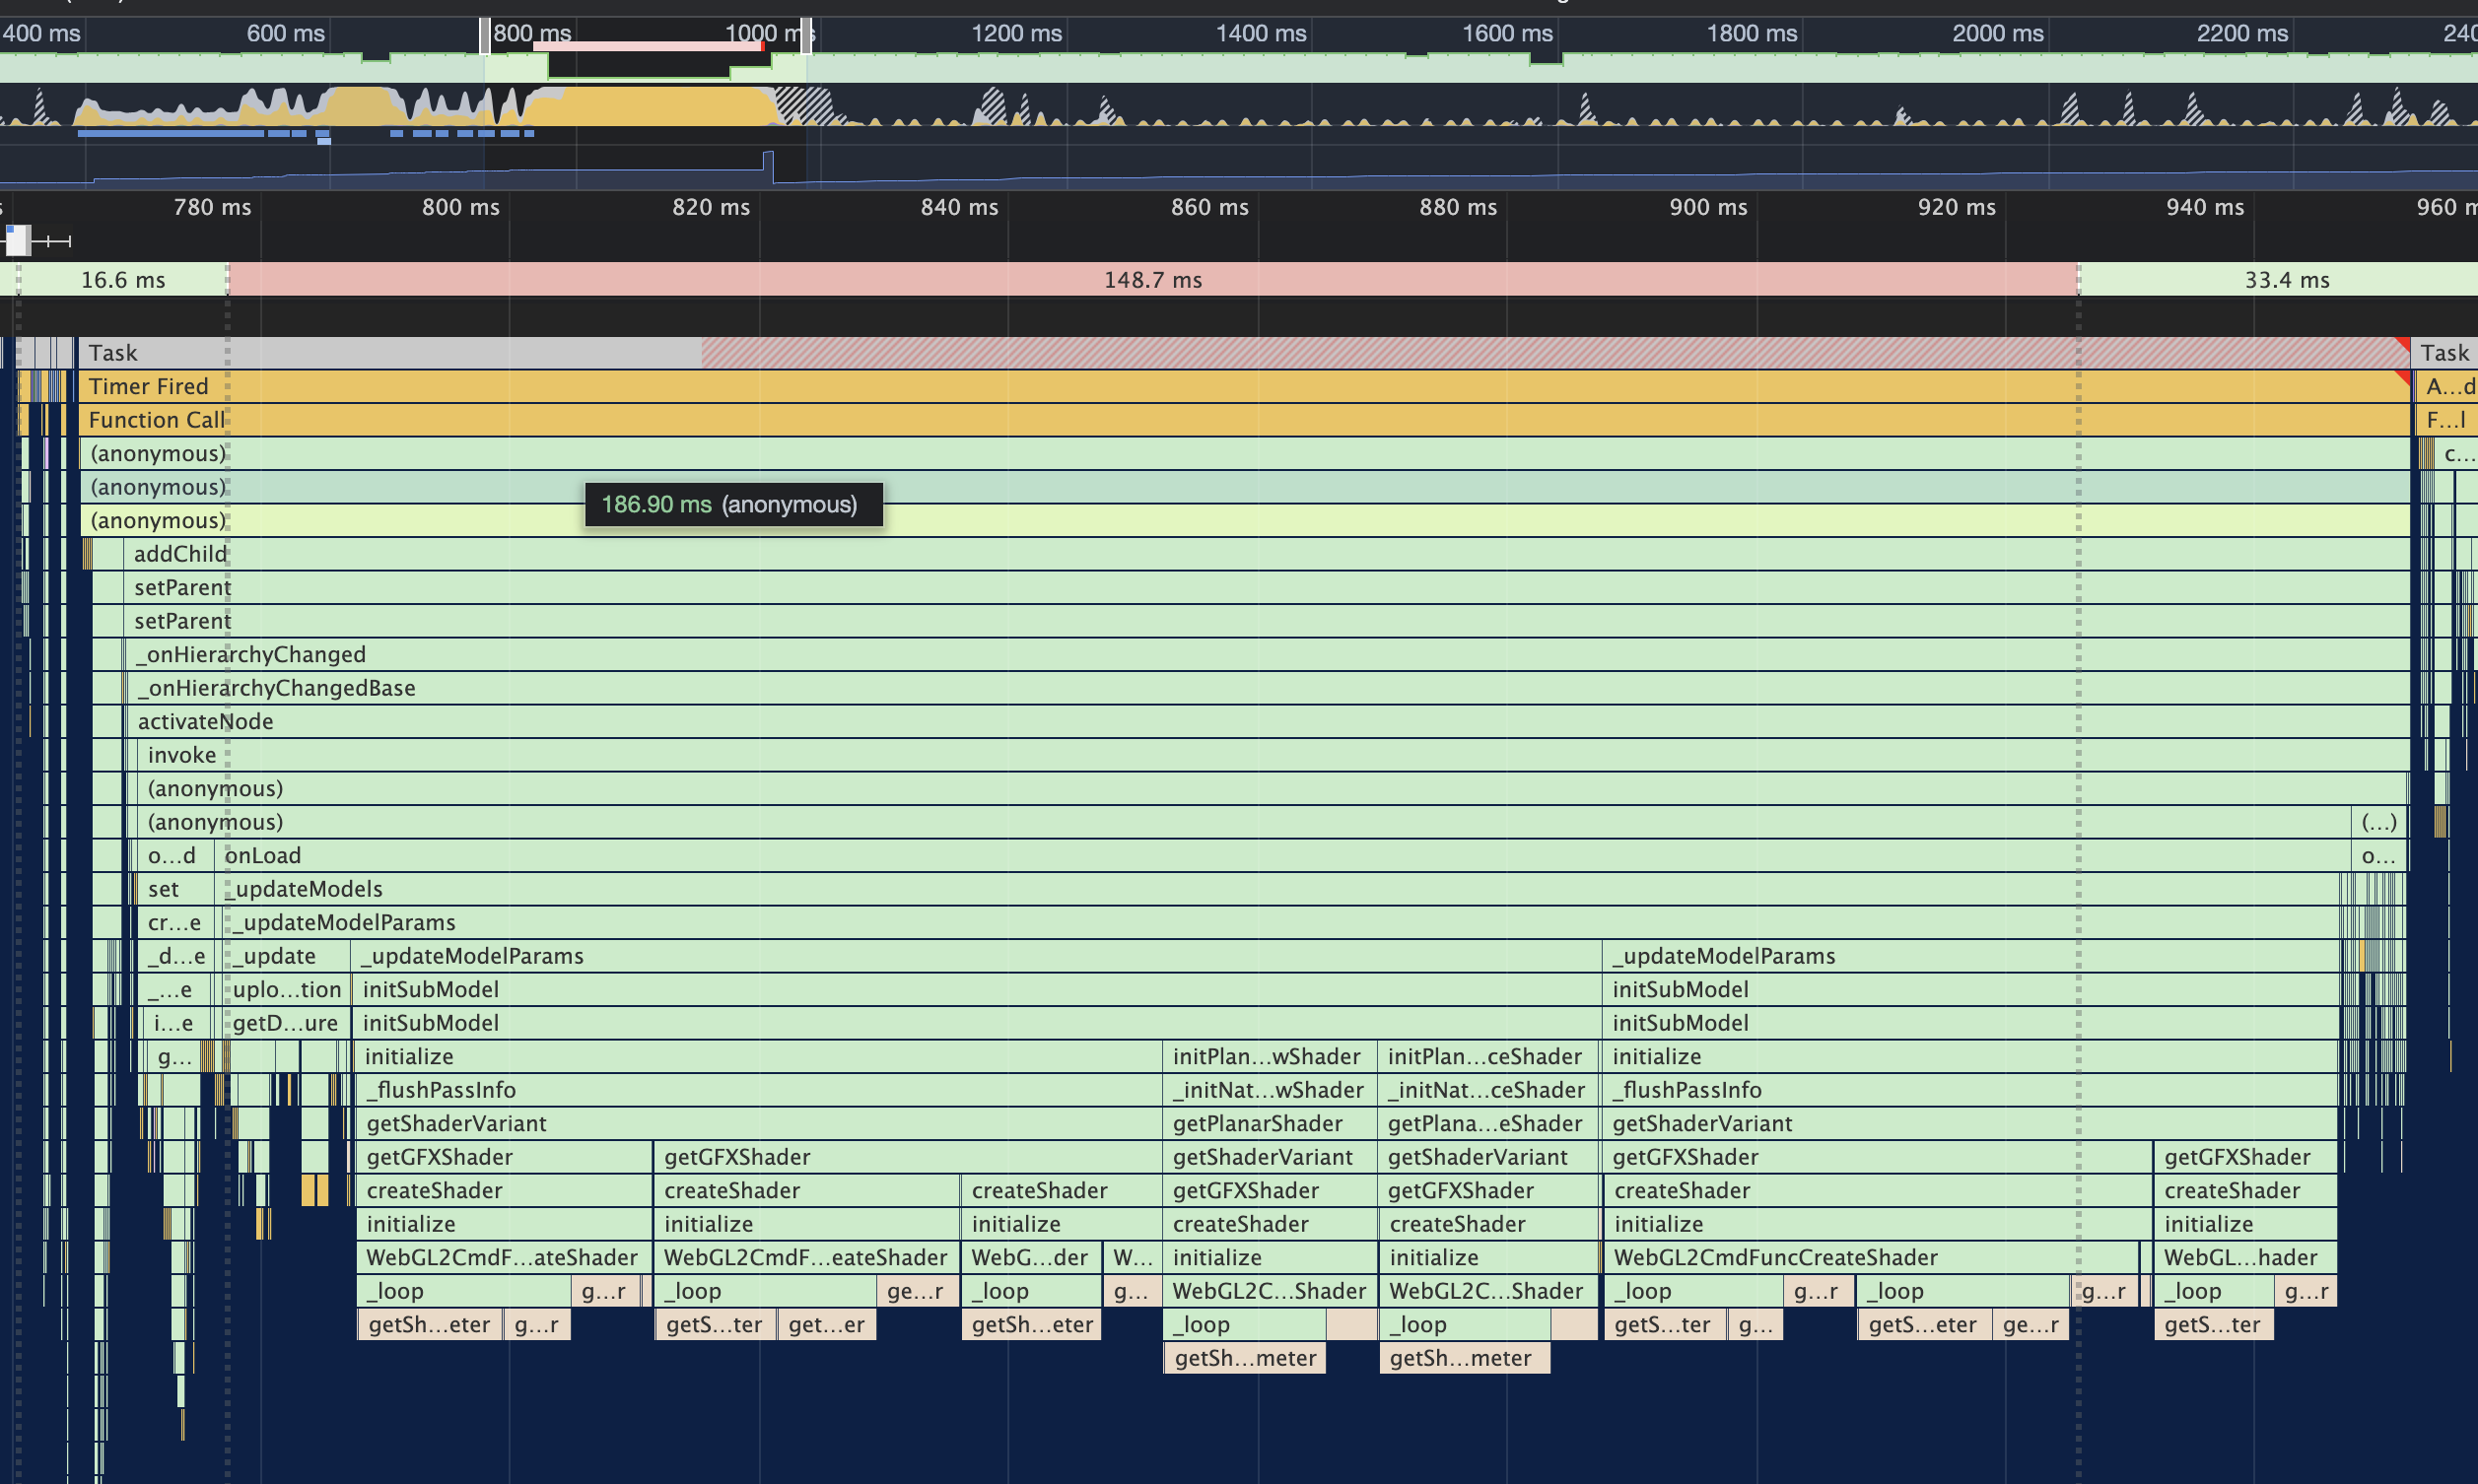This screenshot has width=2478, height=1484.
Task: Select the 33.4 ms frame block
Action: [2286, 280]
